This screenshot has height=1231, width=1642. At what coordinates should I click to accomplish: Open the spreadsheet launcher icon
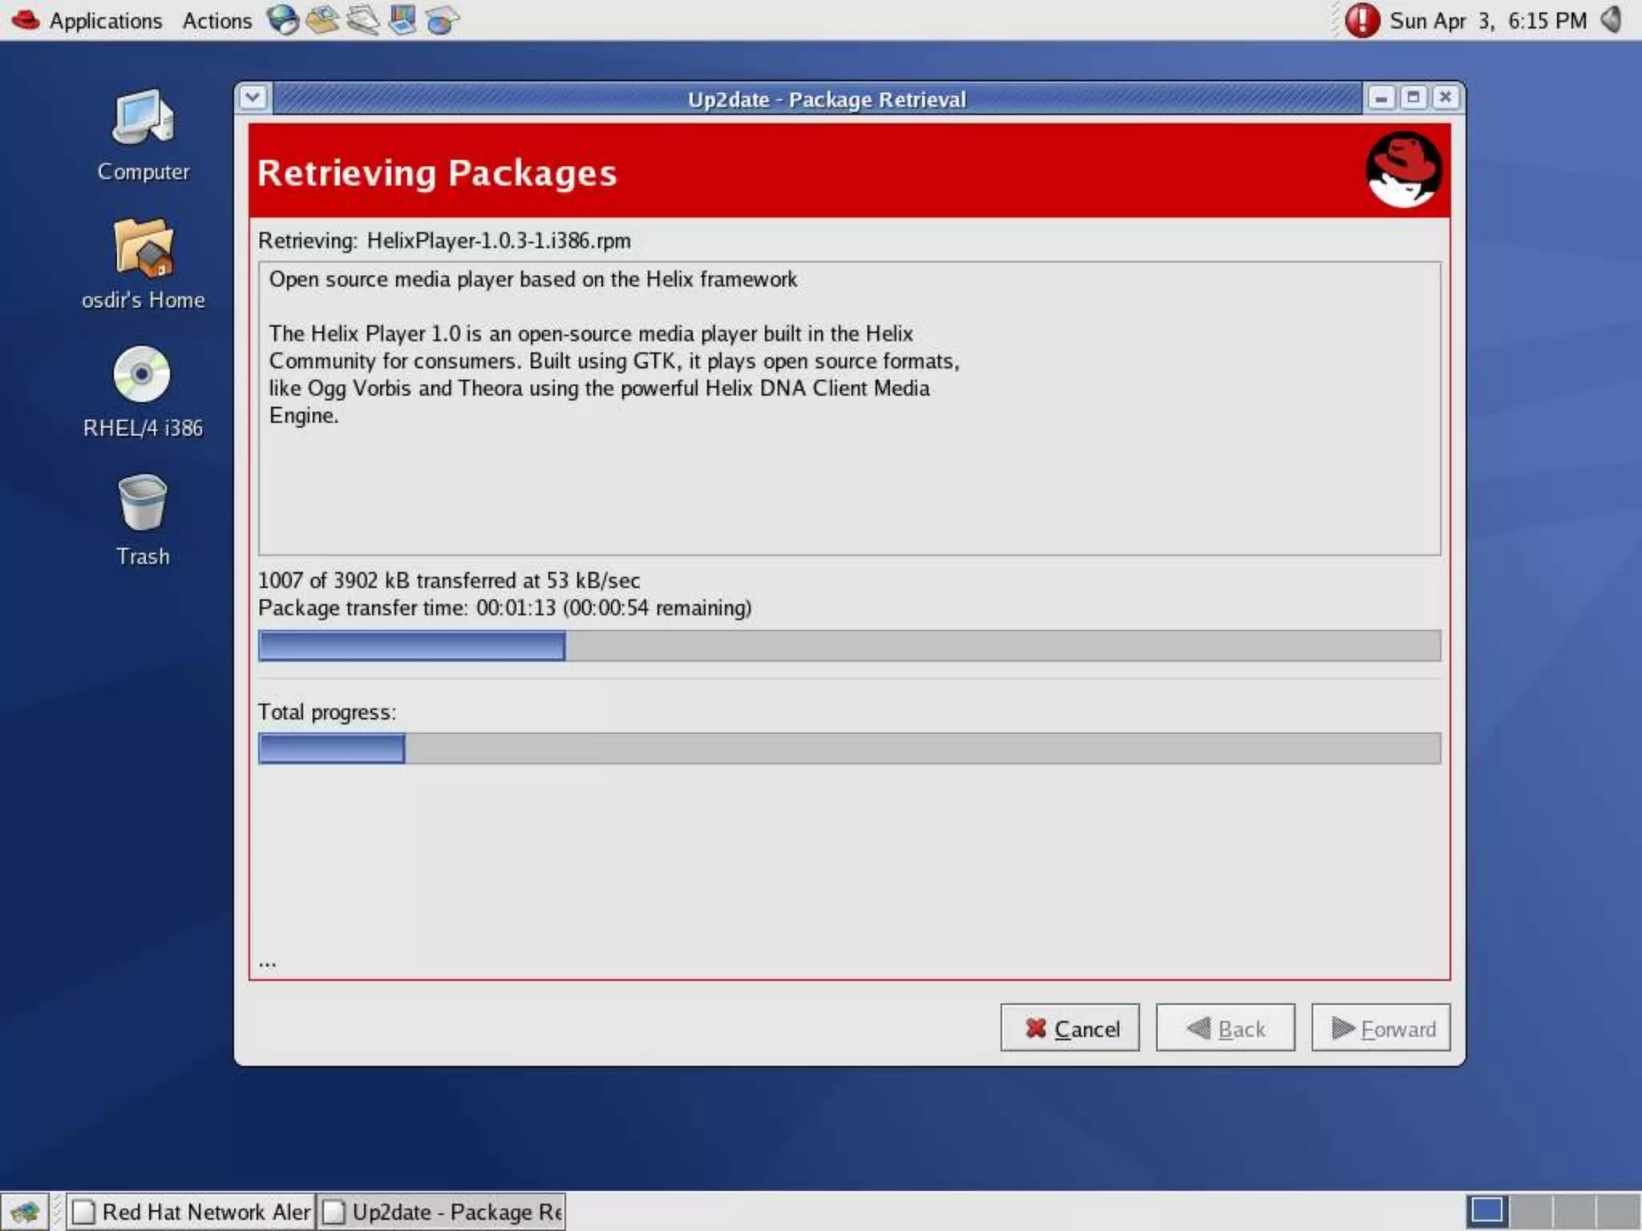coord(442,19)
